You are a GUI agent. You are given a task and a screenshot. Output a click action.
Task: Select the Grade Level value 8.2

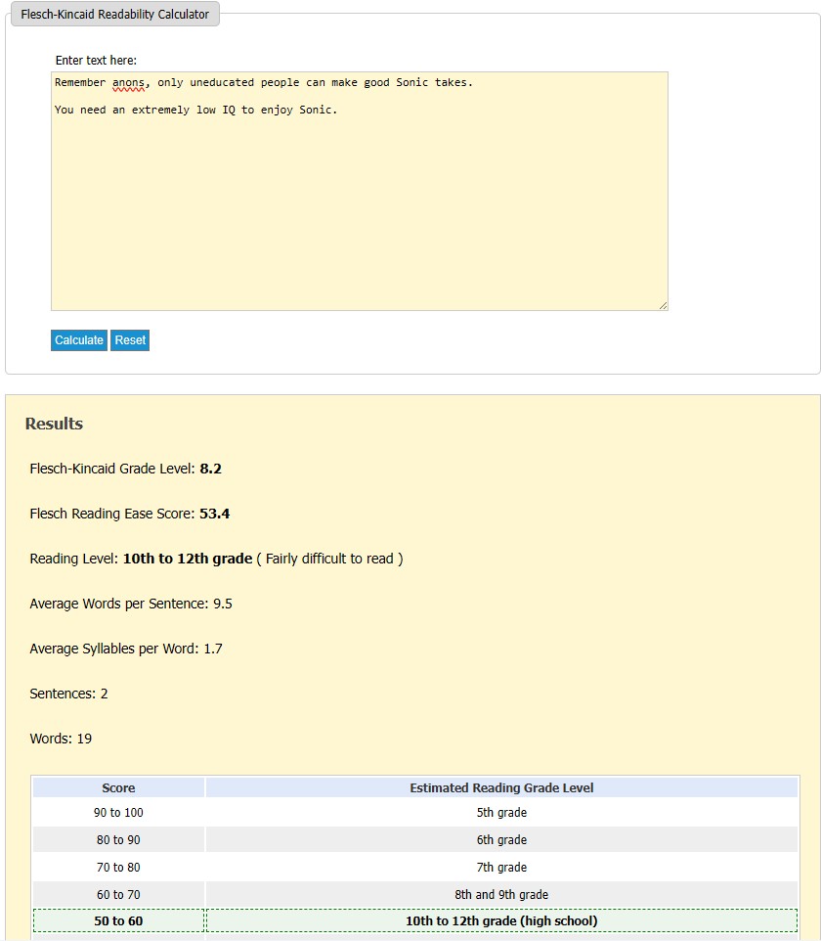coord(210,469)
